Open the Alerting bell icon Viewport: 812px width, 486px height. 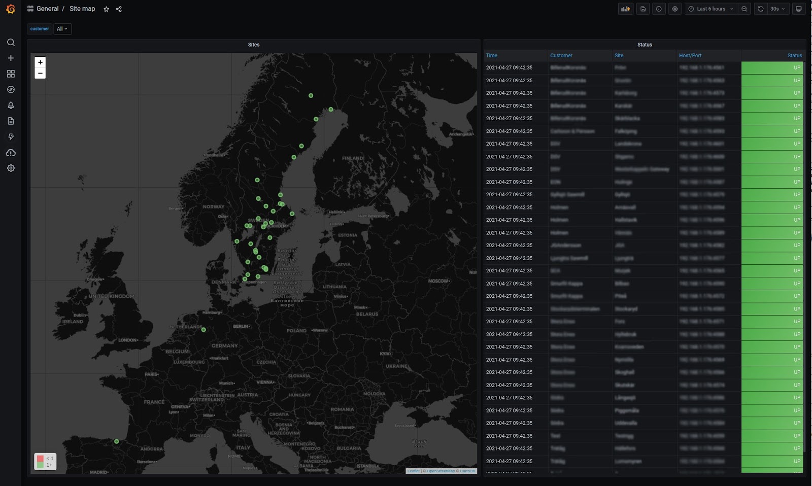pyautogui.click(x=11, y=106)
